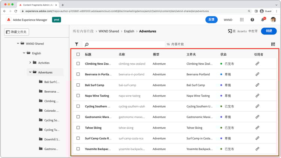
Task: Toggle select-all checkbox in table header
Action: tap(78, 54)
